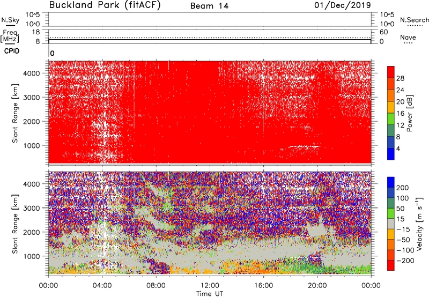Click the "2000" tick of the velocity panel
Viewport: 429px width, 297px height.
point(31,232)
